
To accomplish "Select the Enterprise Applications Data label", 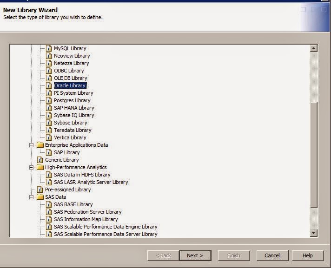I will click(76, 145).
